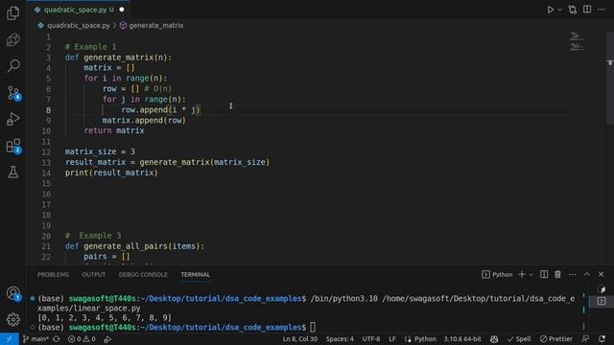The height and width of the screenshot is (345, 614).
Task: Place cursor on return matrix line
Action: point(114,130)
